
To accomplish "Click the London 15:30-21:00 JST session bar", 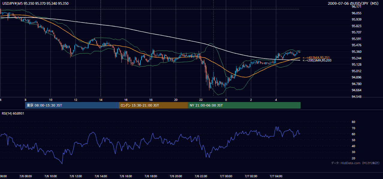I will coord(153,105).
